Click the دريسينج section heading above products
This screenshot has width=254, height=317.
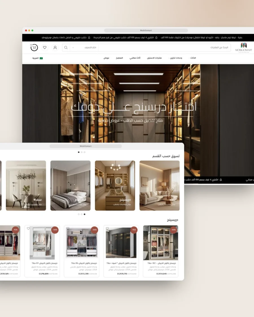(172, 220)
